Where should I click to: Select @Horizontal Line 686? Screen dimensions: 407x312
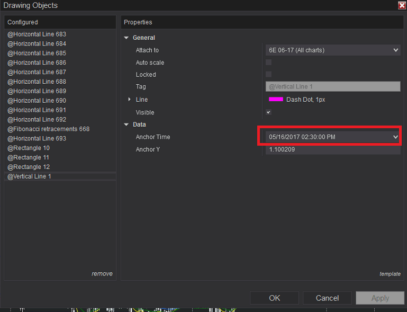[60, 63]
